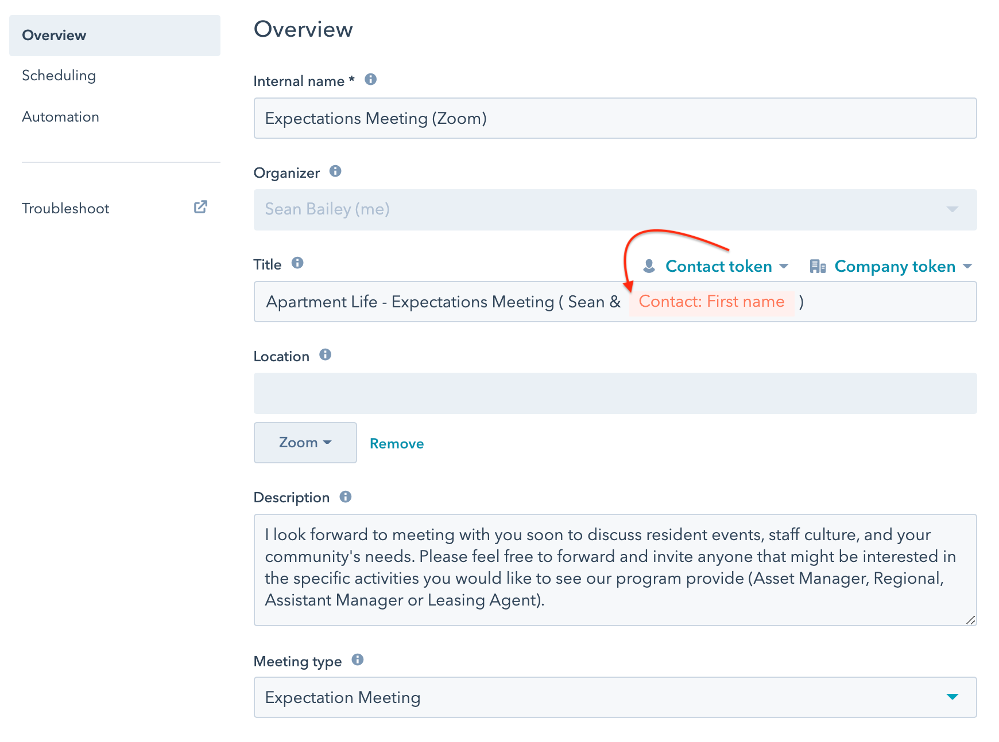Click the Meeting type info icon
Screen dimensions: 999x742
pos(358,660)
